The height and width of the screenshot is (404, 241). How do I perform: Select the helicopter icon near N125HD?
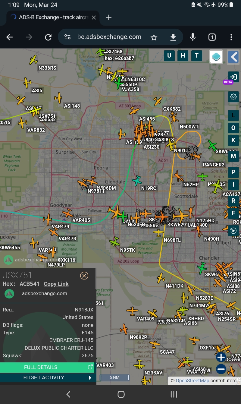[191, 212]
